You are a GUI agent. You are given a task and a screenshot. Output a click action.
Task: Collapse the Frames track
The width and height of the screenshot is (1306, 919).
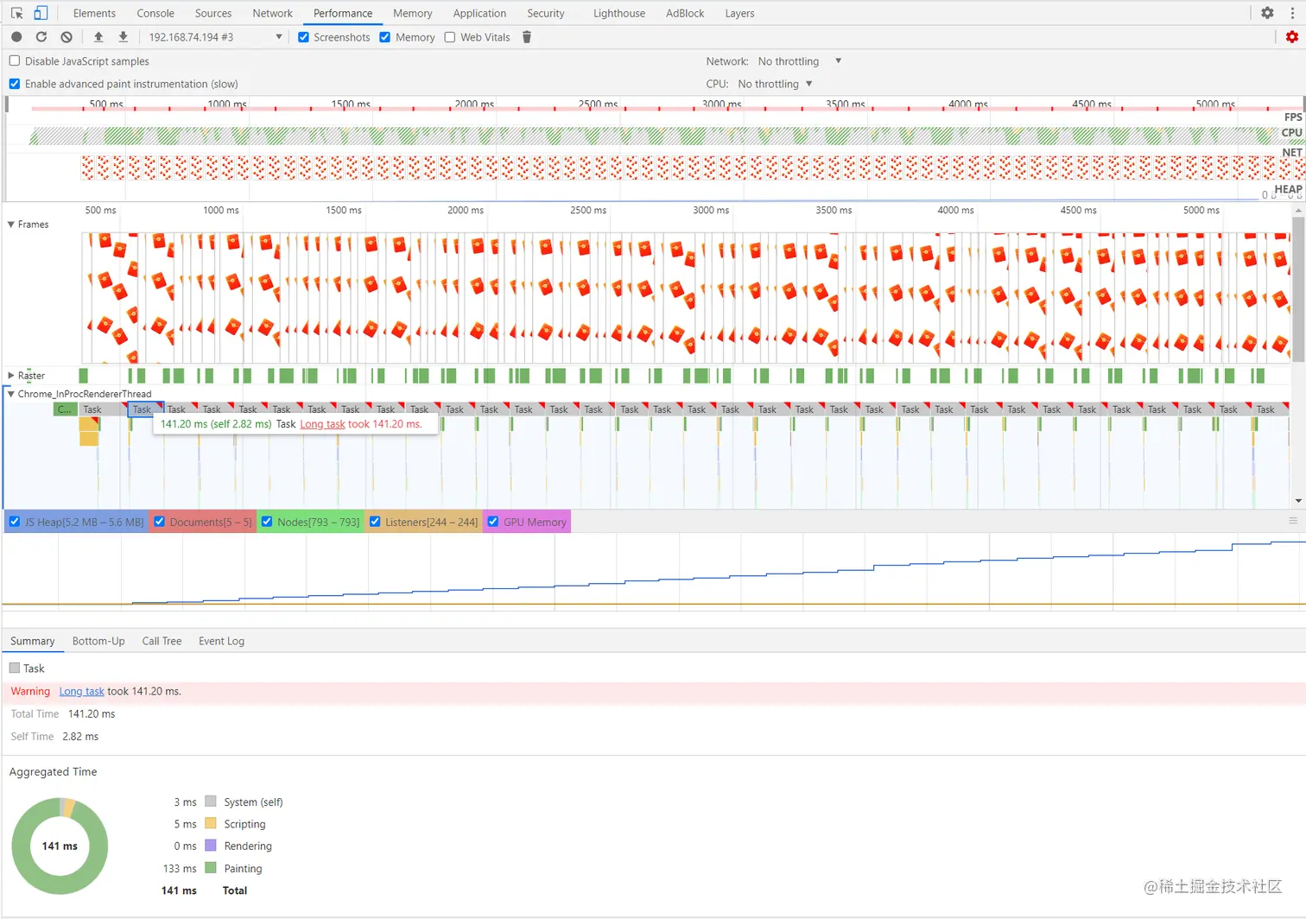pos(11,225)
